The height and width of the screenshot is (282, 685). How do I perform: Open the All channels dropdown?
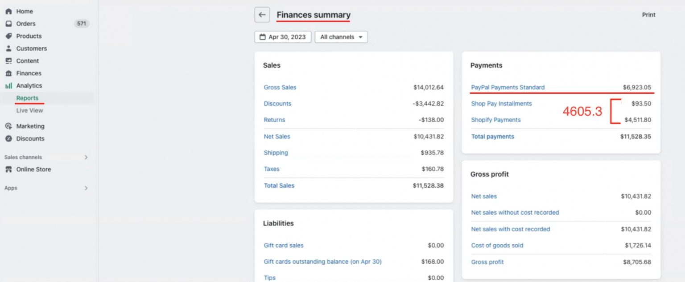click(341, 37)
